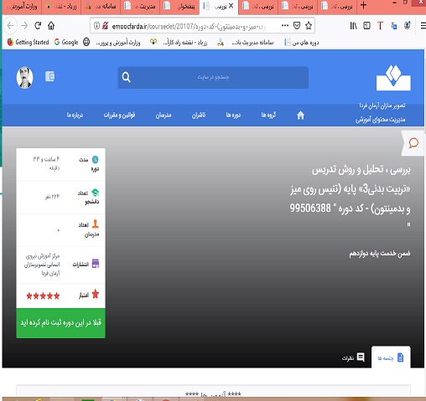Click the red rating star icon labeled امتیاز
The image size is (426, 401).
(96, 294)
